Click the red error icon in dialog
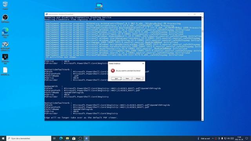251x141 pixels. coord(113,70)
